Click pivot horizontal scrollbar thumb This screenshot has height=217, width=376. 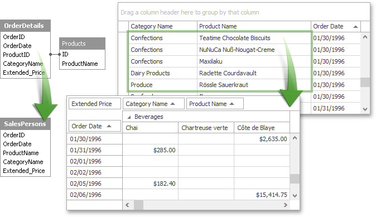(x=138, y=205)
